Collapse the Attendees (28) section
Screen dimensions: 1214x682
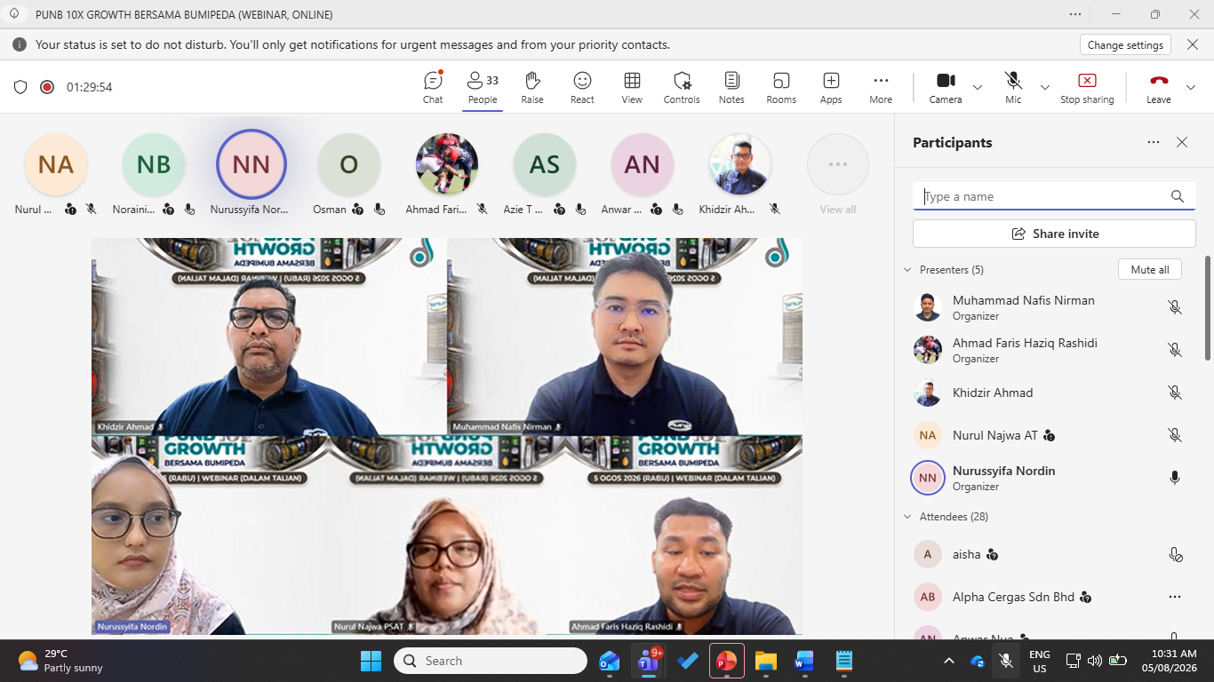(x=907, y=517)
